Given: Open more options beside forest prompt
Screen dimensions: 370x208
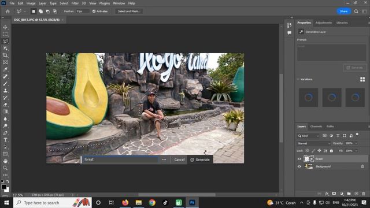Looking at the screenshot, I should click(164, 159).
